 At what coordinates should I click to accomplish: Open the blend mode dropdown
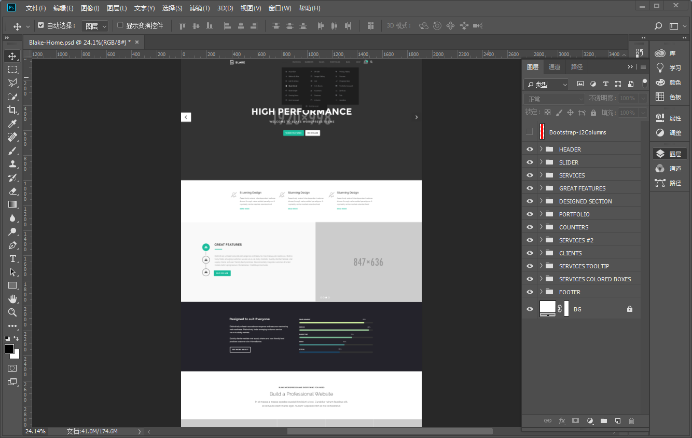click(x=555, y=99)
